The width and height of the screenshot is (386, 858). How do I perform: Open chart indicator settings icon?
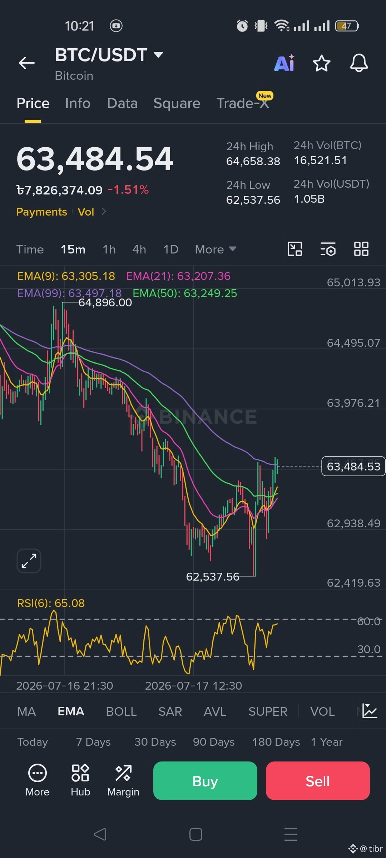tap(328, 249)
